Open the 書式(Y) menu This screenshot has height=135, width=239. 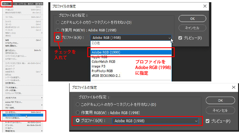click(x=31, y=4)
